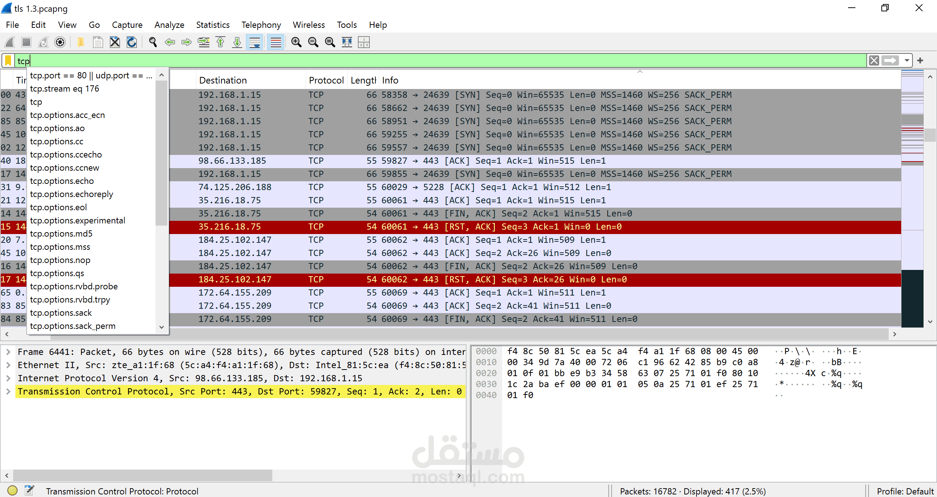Image resolution: width=937 pixels, height=497 pixels.
Task: Jump to first packet with the up arrow icon
Action: click(220, 42)
